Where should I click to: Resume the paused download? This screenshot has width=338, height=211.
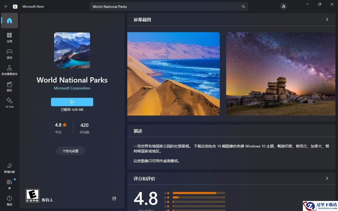click(72, 102)
